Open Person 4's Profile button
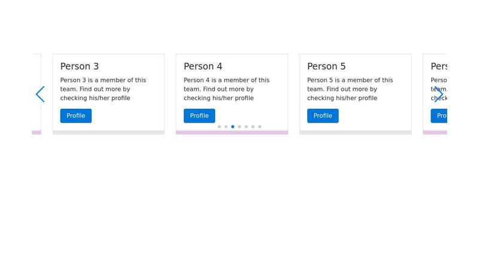 tap(199, 116)
